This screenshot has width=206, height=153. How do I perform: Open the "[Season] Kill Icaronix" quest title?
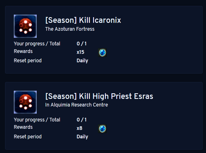[x=83, y=20]
